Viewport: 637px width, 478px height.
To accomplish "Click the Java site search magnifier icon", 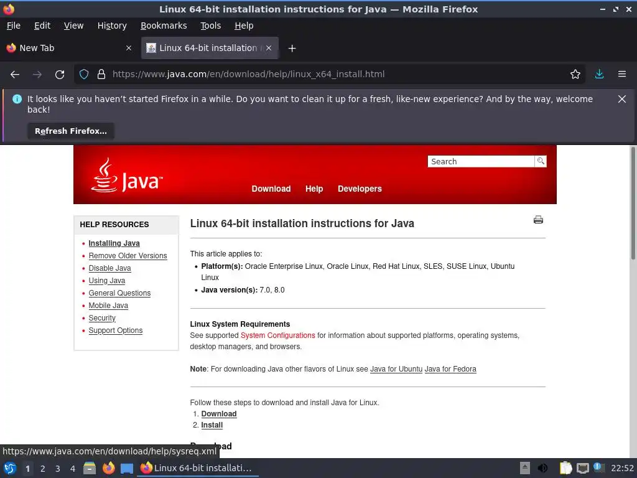I will click(541, 161).
